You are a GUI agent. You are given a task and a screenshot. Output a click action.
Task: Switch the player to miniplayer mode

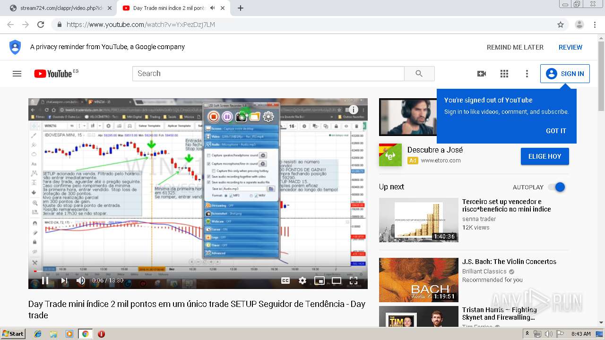[320, 280]
